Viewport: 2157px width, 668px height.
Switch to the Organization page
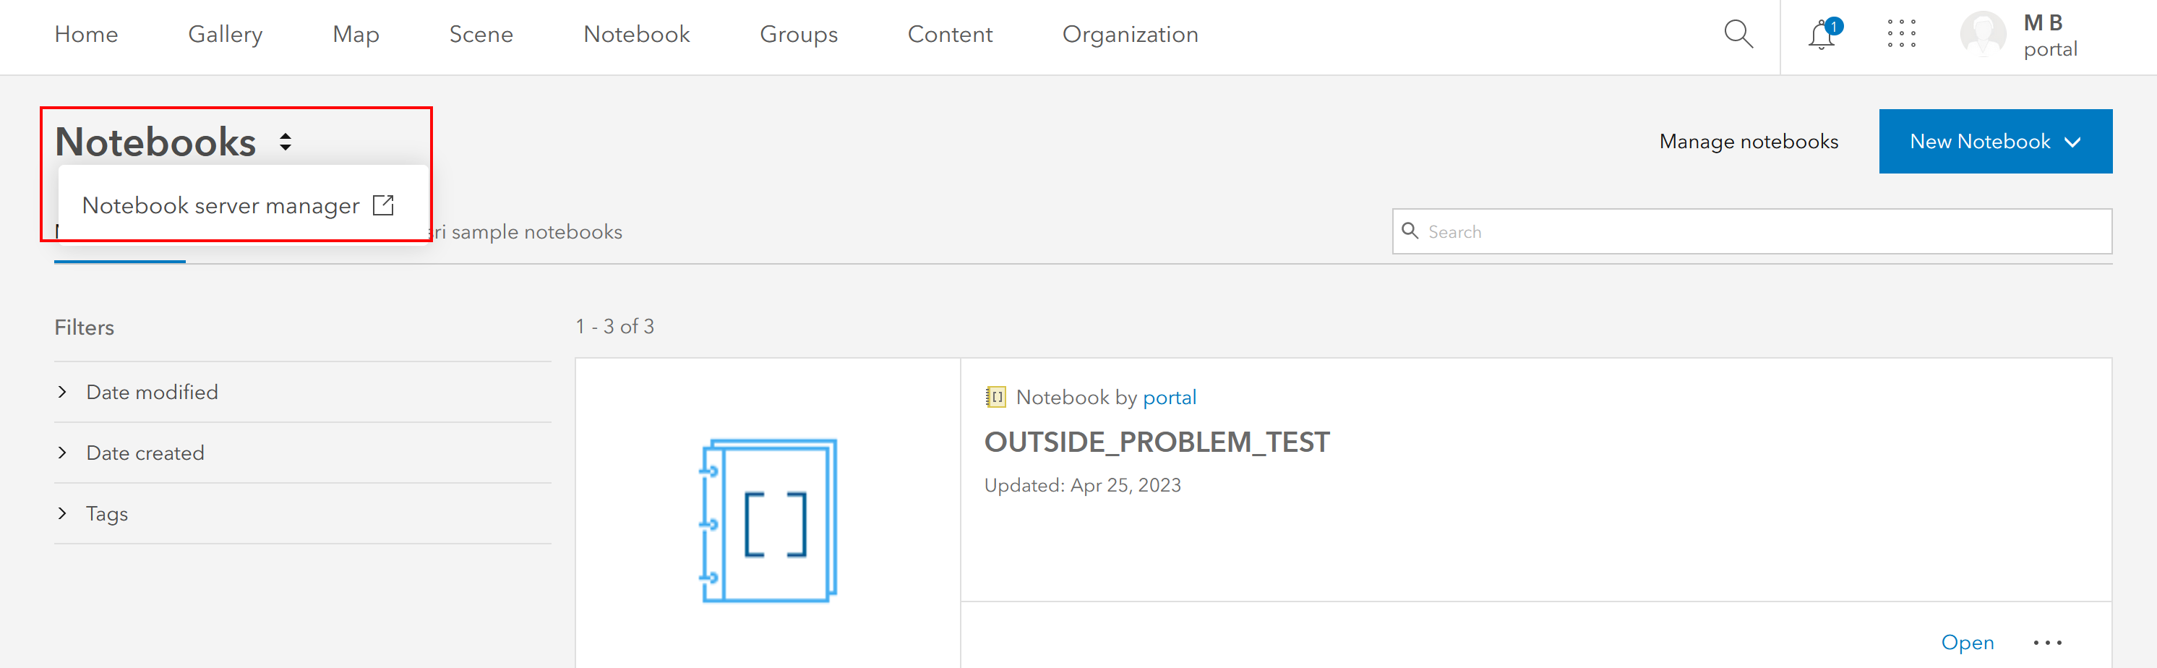click(x=1130, y=34)
